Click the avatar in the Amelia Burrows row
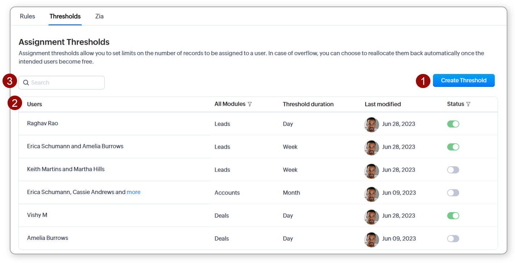Viewport: 515px width, 263px height. coord(371,239)
